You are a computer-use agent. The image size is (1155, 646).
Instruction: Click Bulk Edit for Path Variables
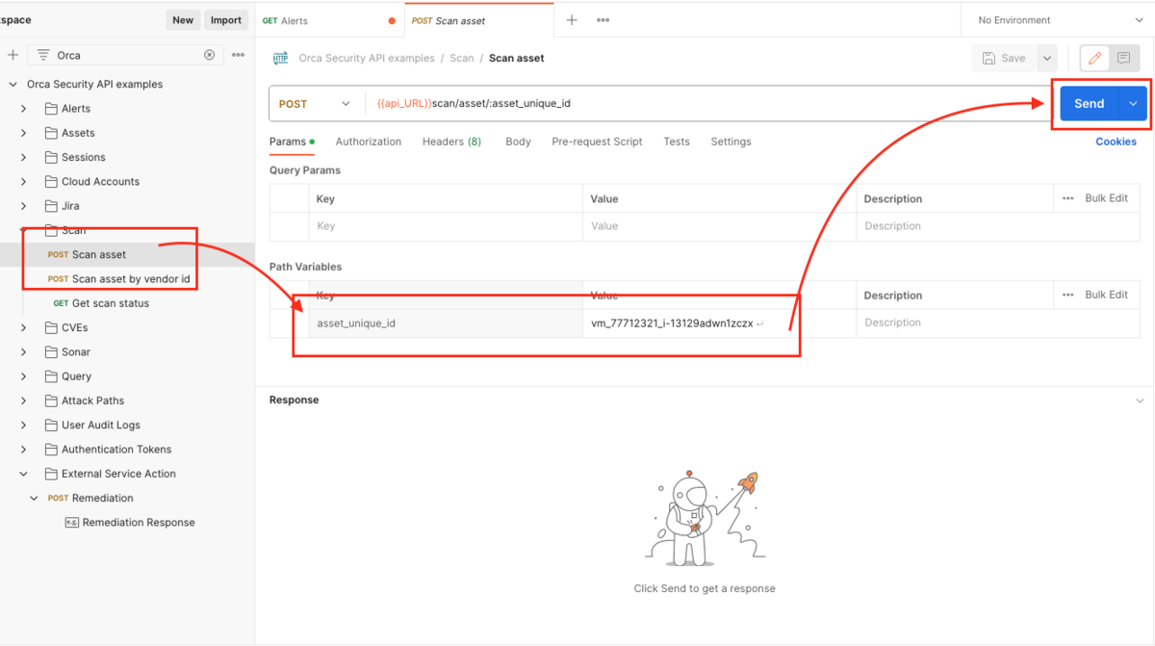coord(1106,295)
